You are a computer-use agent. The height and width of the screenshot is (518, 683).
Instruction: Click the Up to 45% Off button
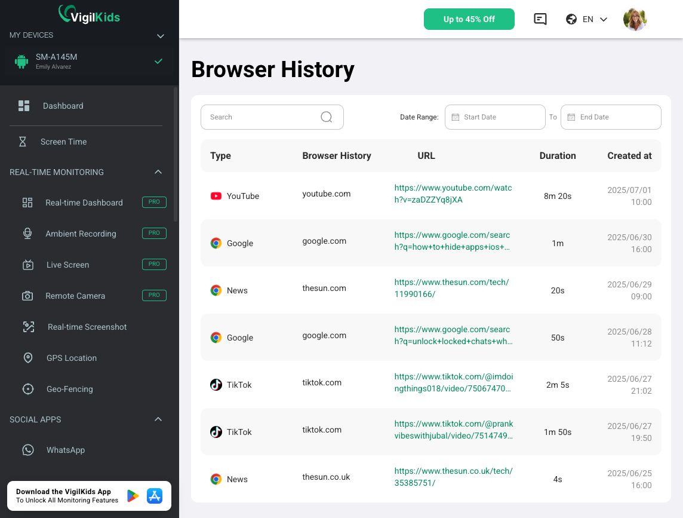click(469, 19)
